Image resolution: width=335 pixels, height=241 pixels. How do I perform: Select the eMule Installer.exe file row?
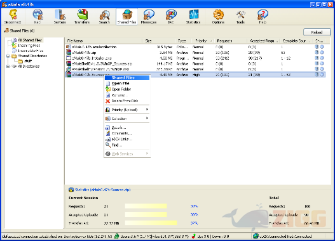click(195, 58)
